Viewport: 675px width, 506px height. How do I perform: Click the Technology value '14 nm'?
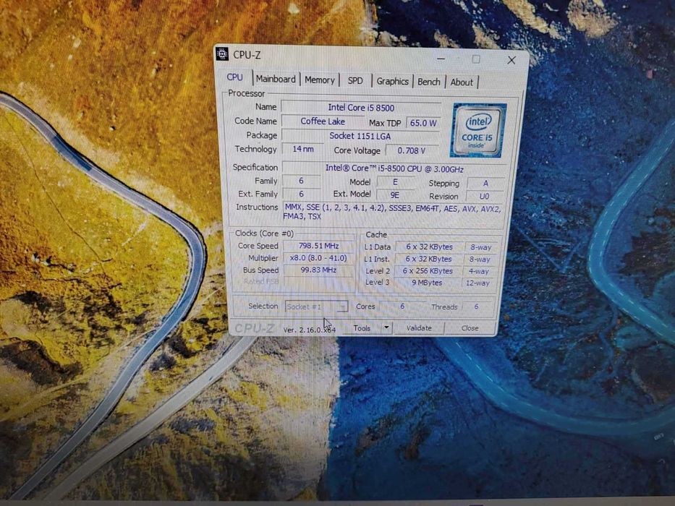click(x=303, y=149)
